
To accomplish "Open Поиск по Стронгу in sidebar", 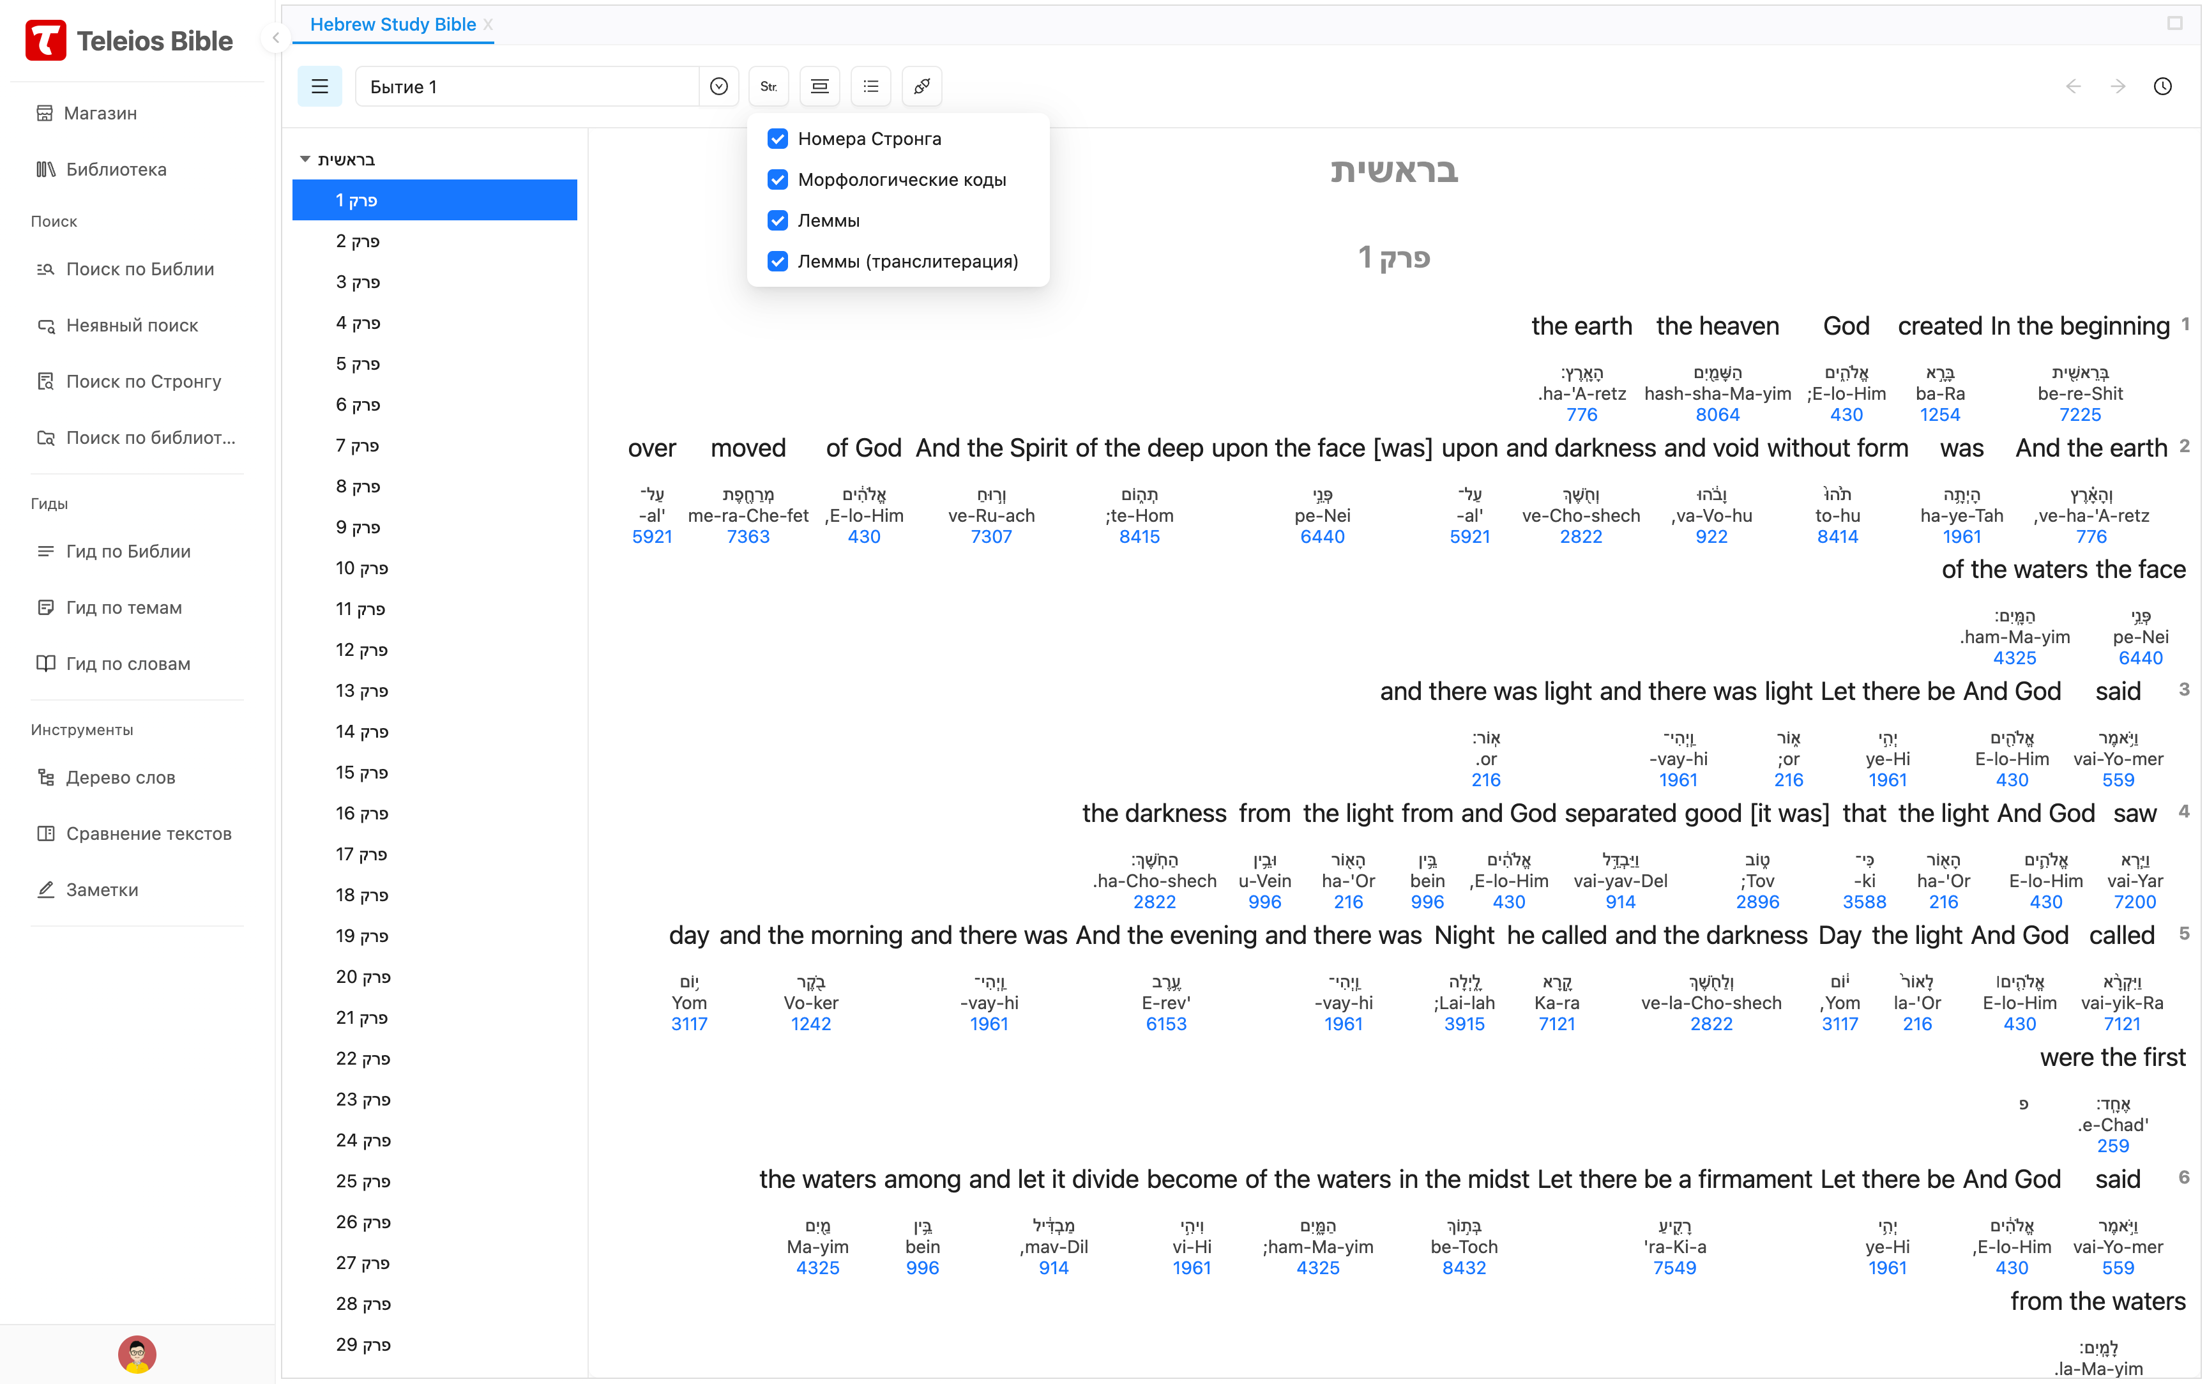I will click(x=143, y=381).
